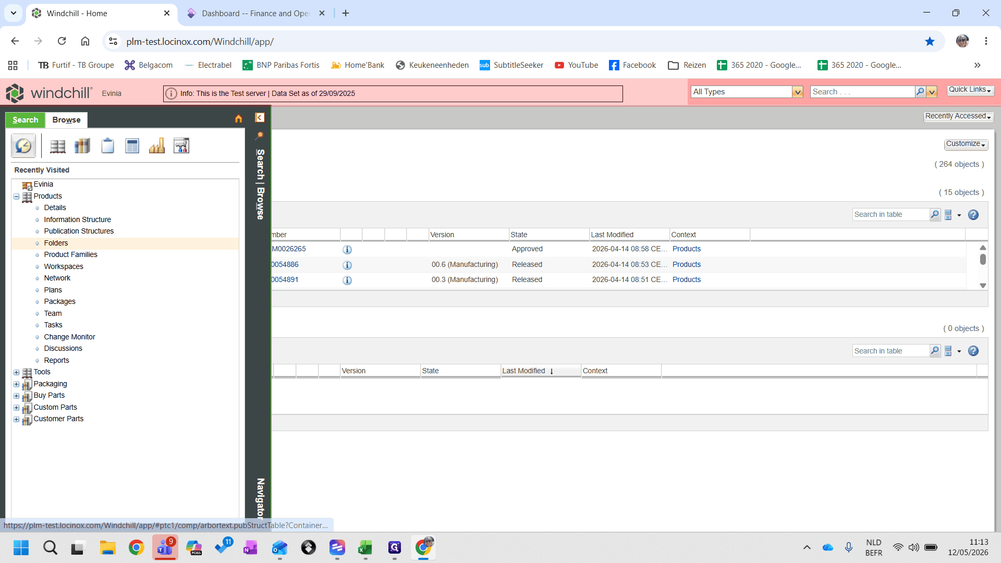Click the header Search input field

click(x=862, y=92)
